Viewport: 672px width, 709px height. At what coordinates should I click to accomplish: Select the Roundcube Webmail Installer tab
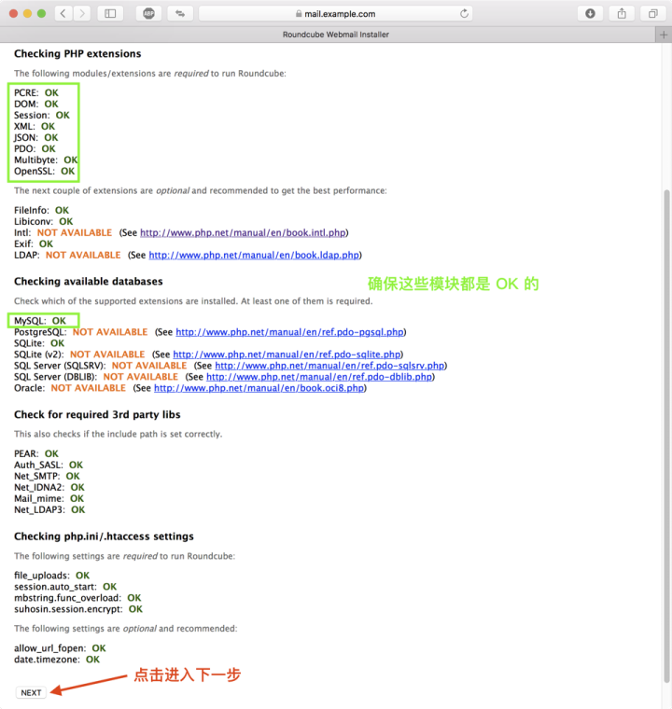coord(336,35)
